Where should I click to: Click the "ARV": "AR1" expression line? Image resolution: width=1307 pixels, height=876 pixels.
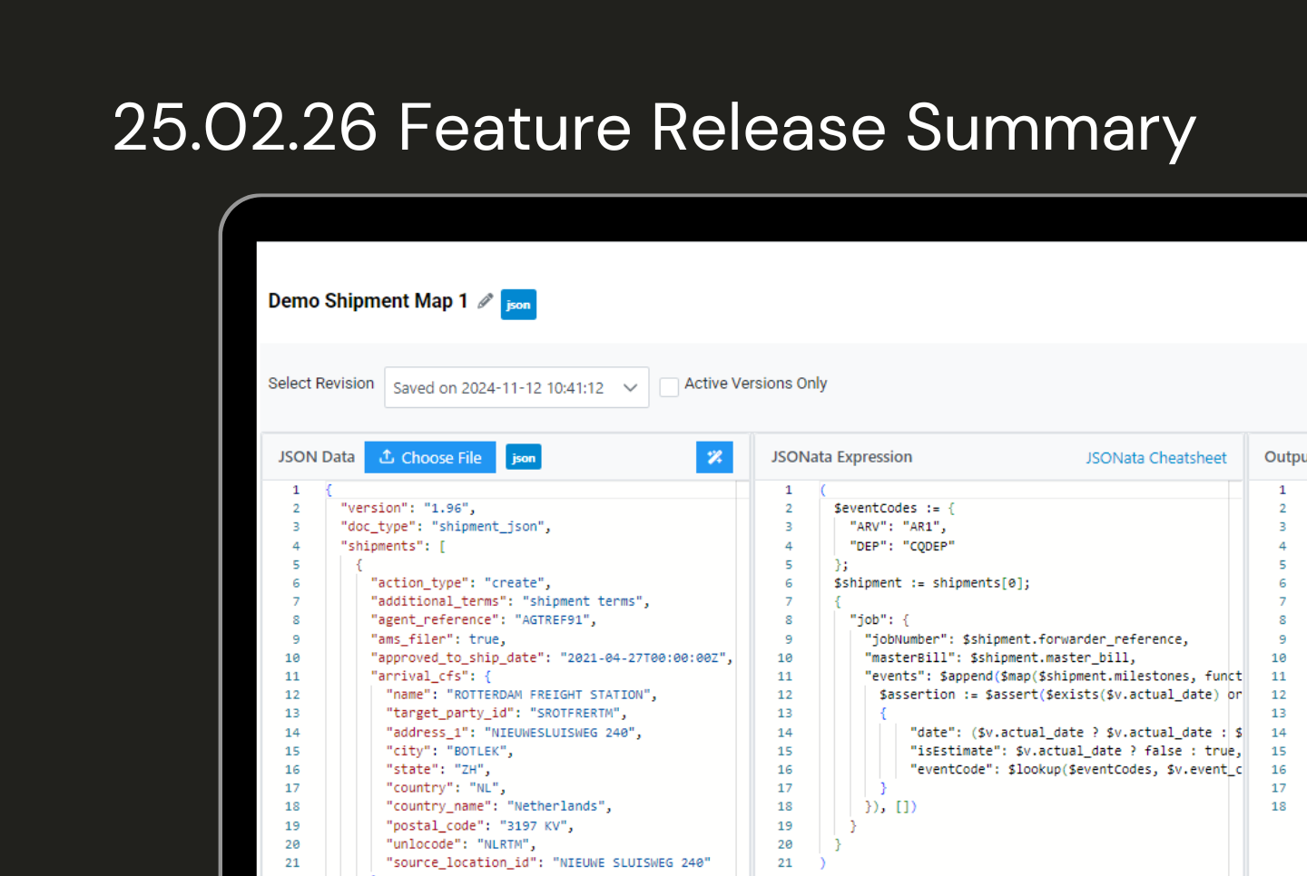pos(898,526)
